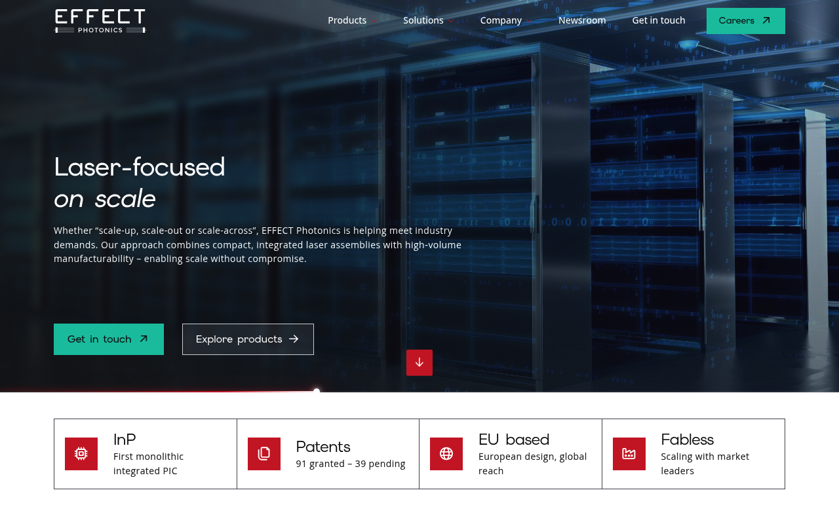Click the green Careers button
Viewport: 839px width, 524px height.
(746, 21)
